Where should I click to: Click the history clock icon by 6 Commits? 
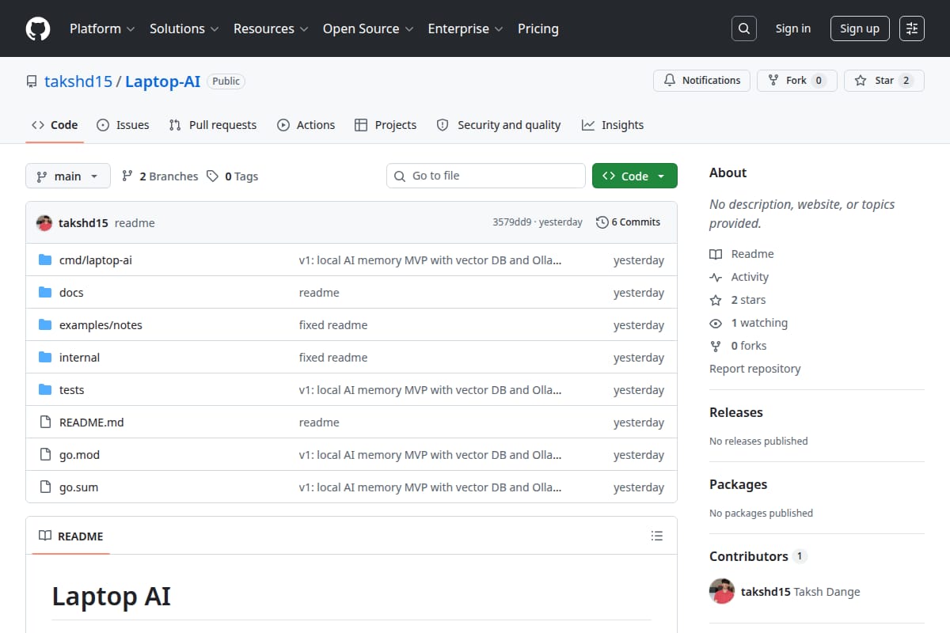coord(602,222)
